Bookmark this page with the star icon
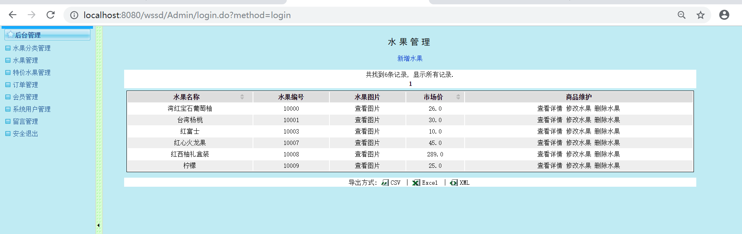Viewport: 742px width, 234px height. tap(700, 15)
